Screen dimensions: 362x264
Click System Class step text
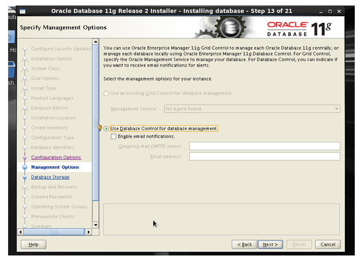coord(46,69)
